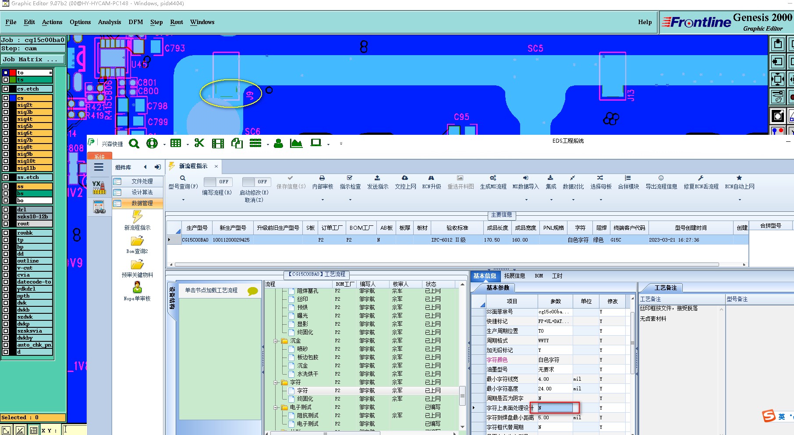Open dropdown arrow under MI数据导入
Viewport: 794px width, 435px height.
coord(526,200)
